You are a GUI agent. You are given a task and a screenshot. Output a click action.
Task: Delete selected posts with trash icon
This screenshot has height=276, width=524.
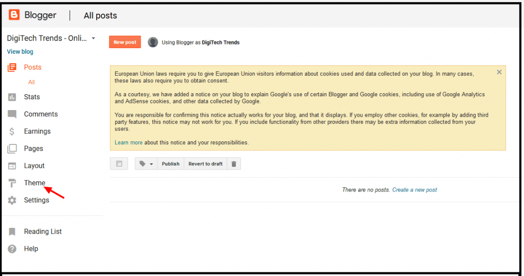(x=234, y=164)
